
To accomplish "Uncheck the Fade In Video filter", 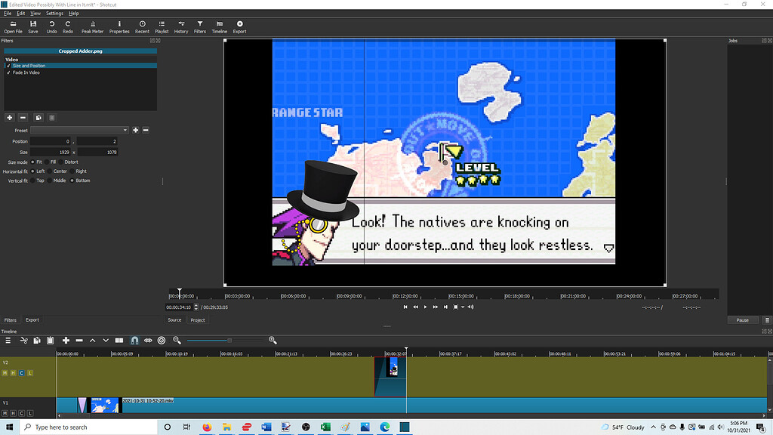I will pyautogui.click(x=8, y=72).
